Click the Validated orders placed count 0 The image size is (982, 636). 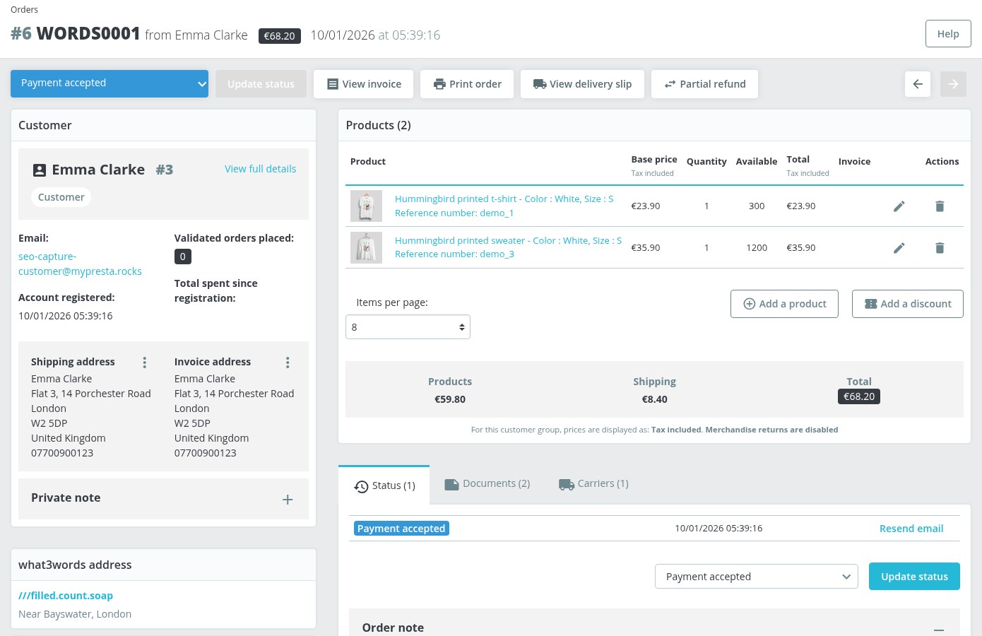(x=182, y=257)
